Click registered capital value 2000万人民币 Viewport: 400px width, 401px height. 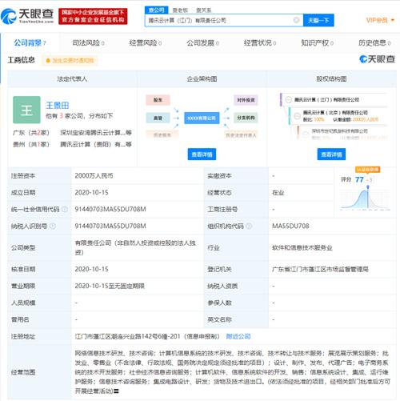[94, 175]
